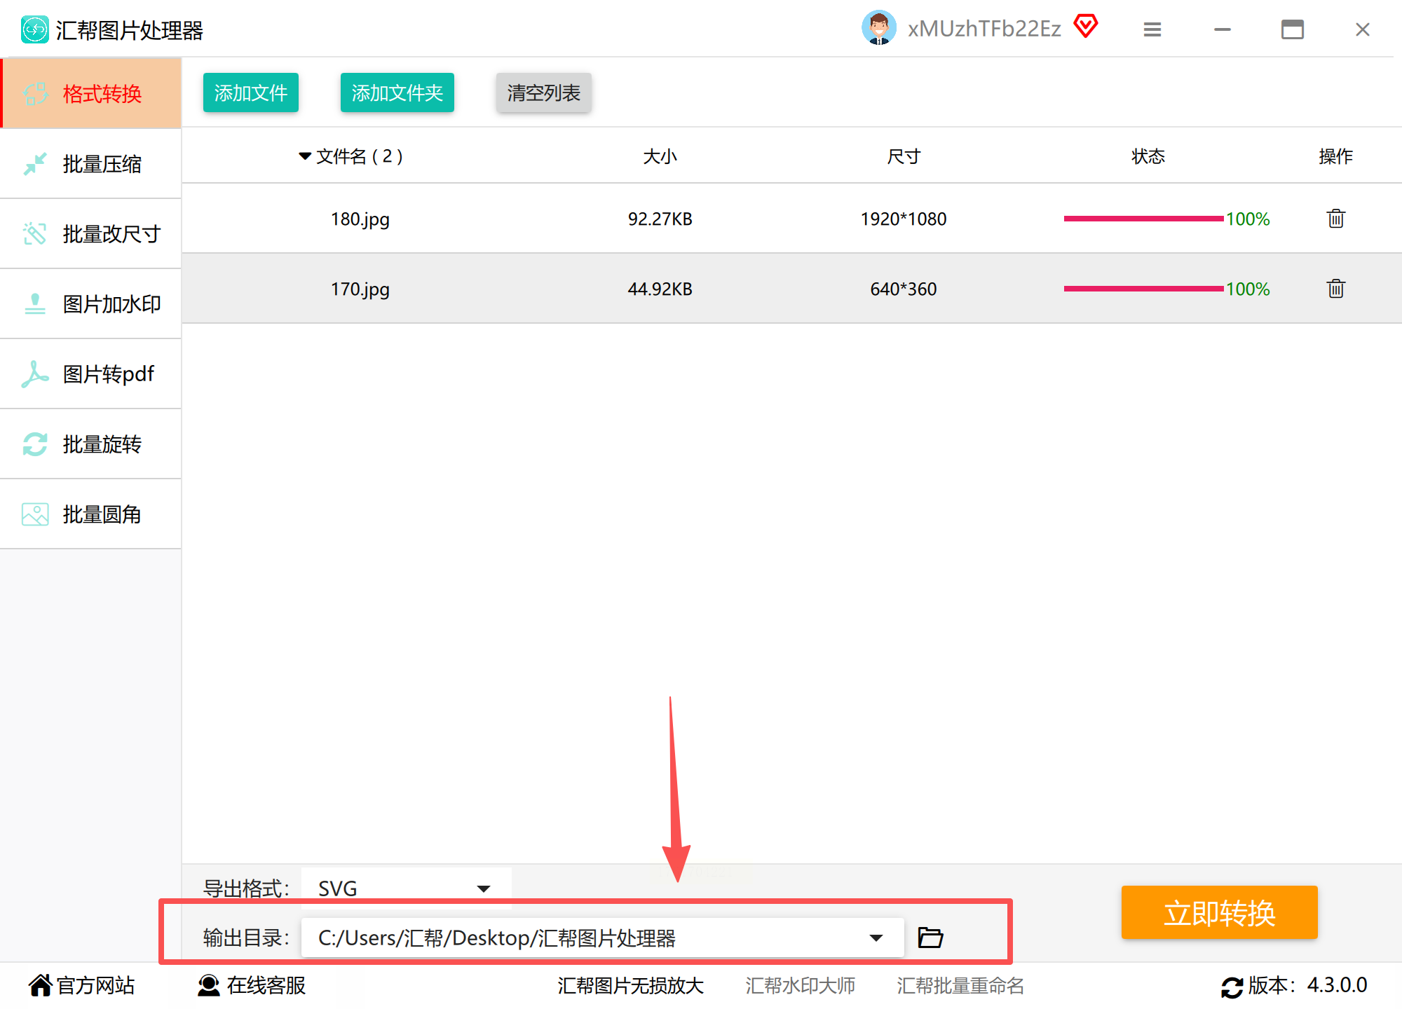The image size is (1402, 1009).
Task: Expand the output directory dropdown arrow
Action: pos(876,938)
